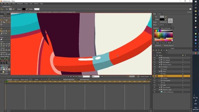Open the Animation menu
Image resolution: width=199 pixels, height=112 pixels.
pos(20,4)
